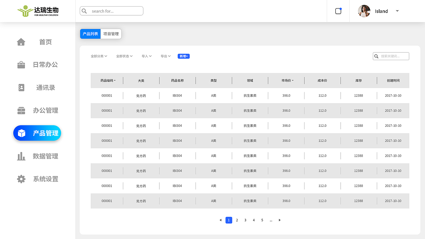Open the 导入 dropdown
425x239 pixels.
click(x=147, y=56)
